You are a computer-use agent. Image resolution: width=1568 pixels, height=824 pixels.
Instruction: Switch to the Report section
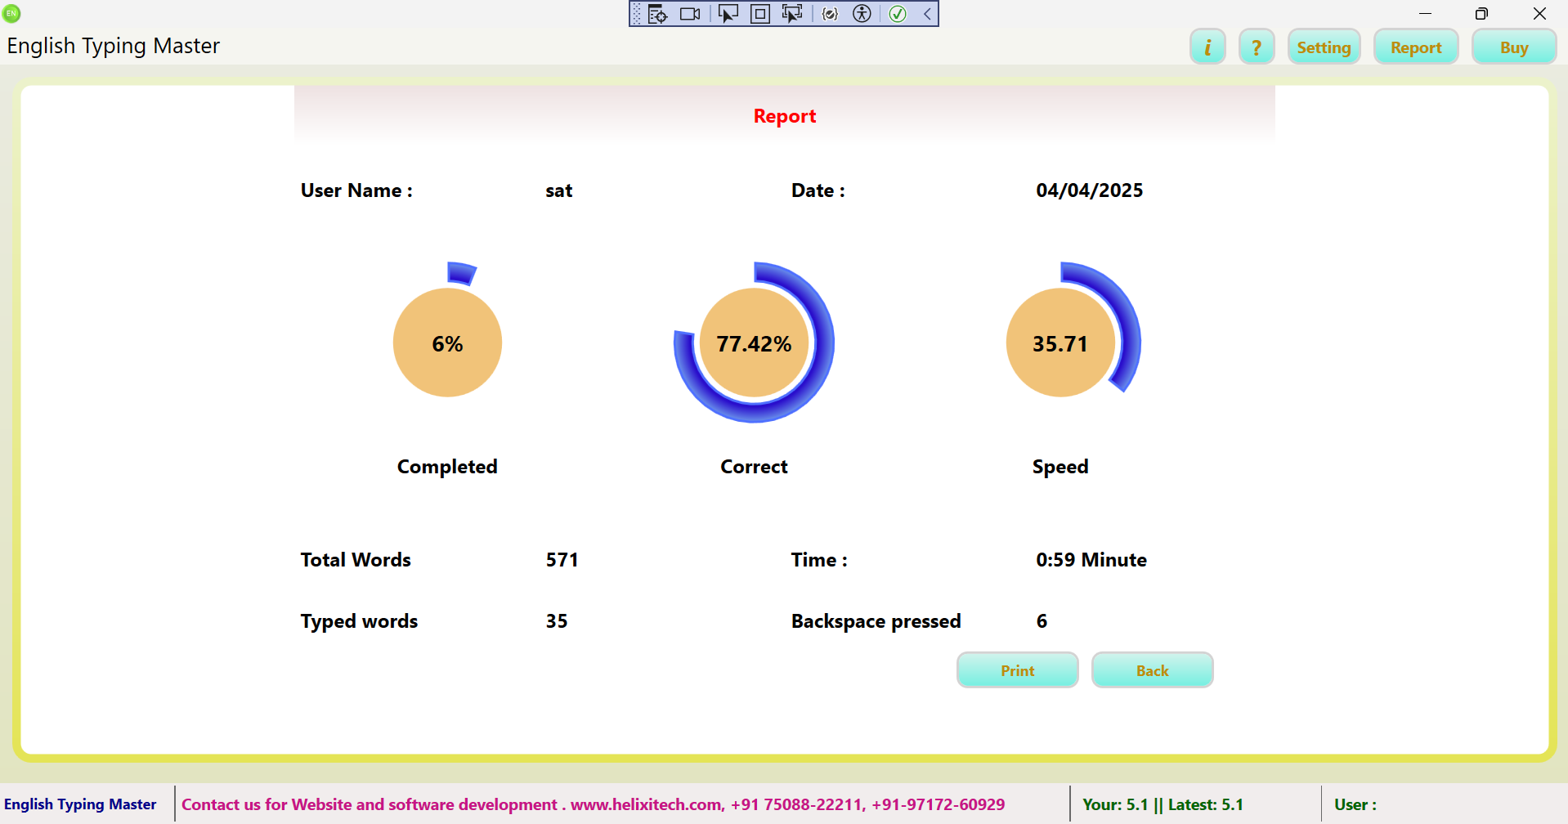[x=1416, y=47]
